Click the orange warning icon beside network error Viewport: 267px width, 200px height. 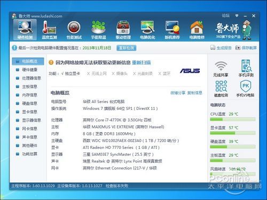coord(51,62)
